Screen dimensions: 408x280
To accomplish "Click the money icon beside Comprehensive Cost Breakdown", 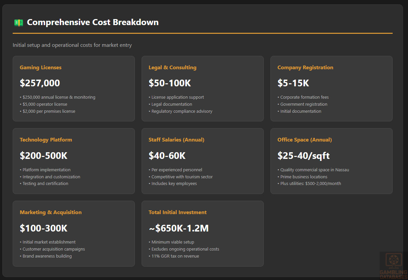I will pos(18,22).
